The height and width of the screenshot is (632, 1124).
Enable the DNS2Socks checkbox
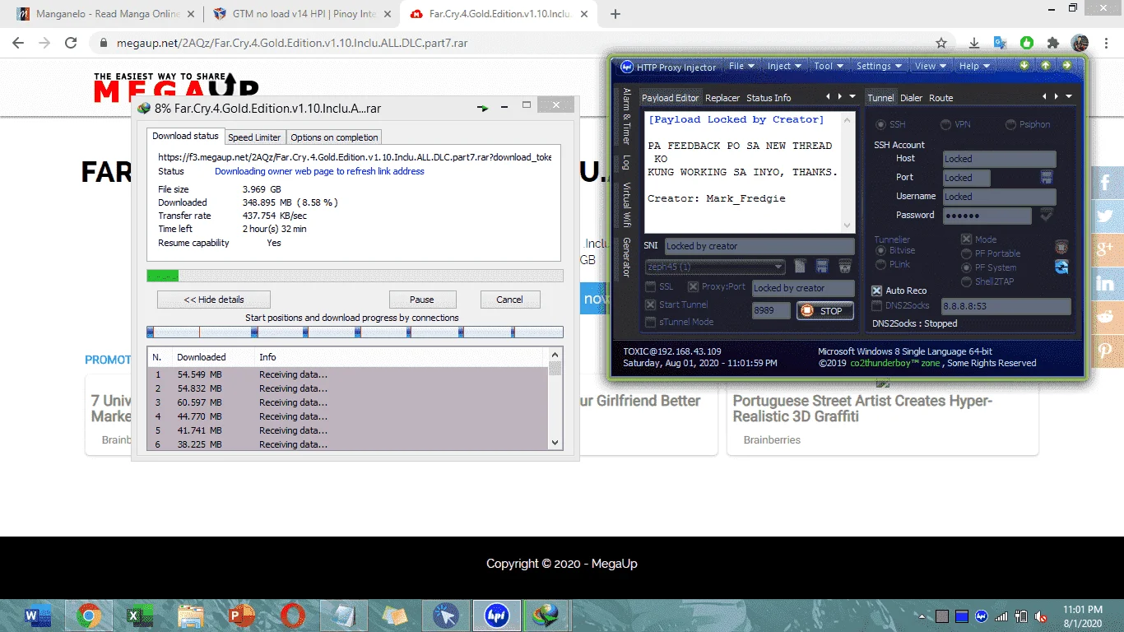pos(877,305)
